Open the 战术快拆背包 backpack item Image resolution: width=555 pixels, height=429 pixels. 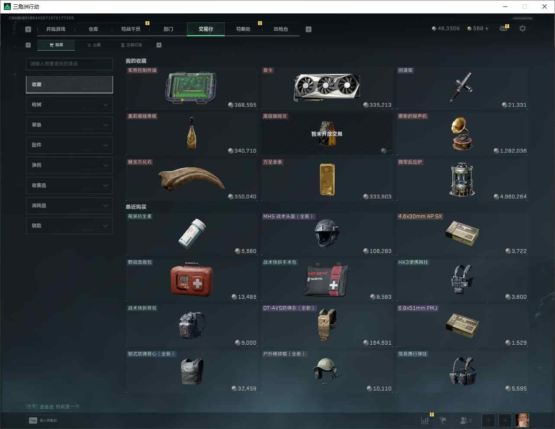tap(191, 326)
